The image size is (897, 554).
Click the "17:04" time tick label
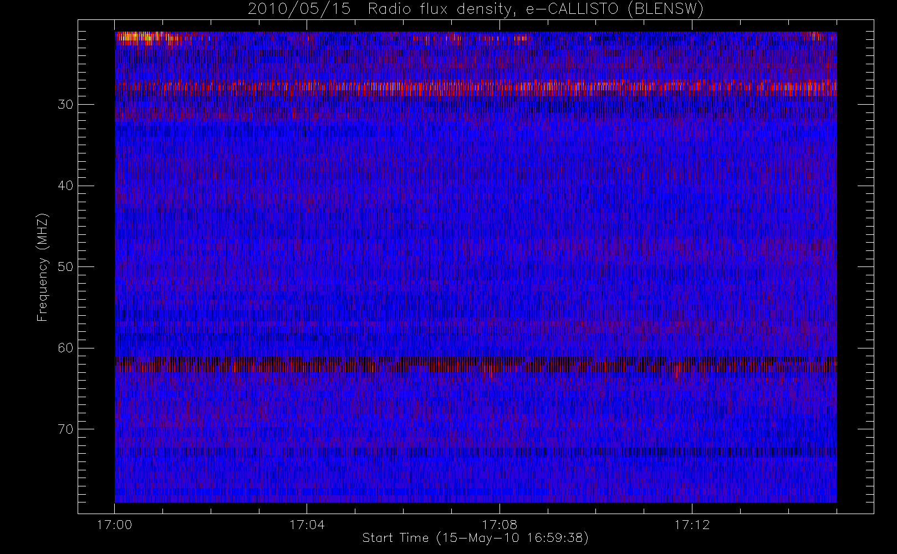point(307,525)
